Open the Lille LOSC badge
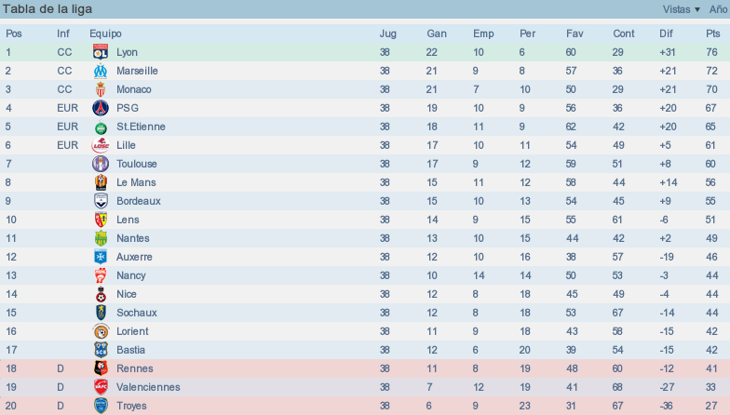This screenshot has width=730, height=415. 101,145
